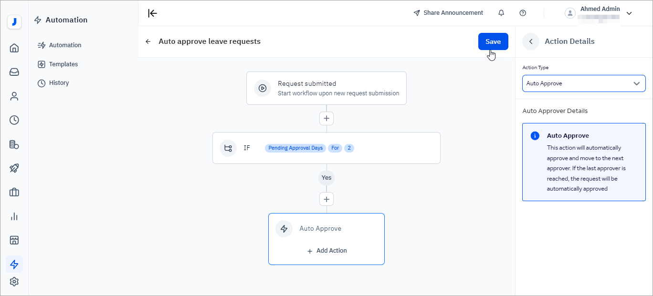The image size is (653, 296).
Task: Open the payroll coins icon
Action: click(x=14, y=144)
